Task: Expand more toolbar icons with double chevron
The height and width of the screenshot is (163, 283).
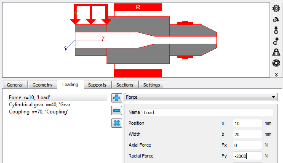Action: tap(276, 74)
